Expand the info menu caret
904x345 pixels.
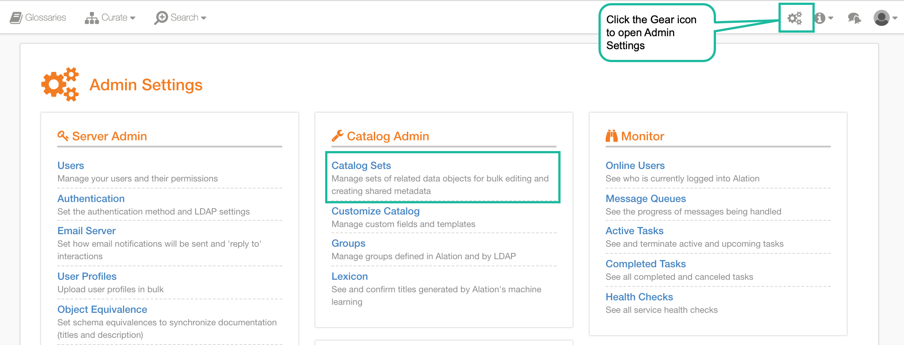(x=831, y=18)
